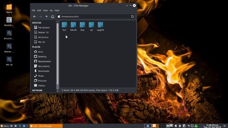The image size is (228, 128).
Task: Click the taskbar clock showing 5:06:09 pm
Action: coord(212,126)
